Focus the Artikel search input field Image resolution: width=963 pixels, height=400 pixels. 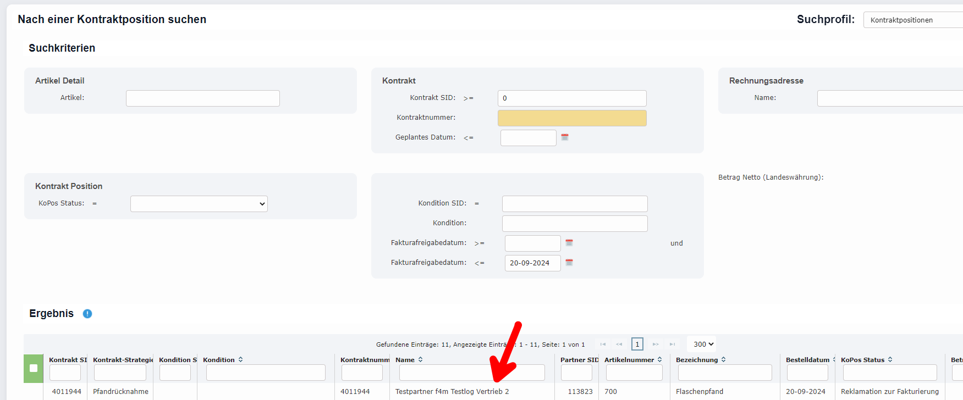pos(202,98)
